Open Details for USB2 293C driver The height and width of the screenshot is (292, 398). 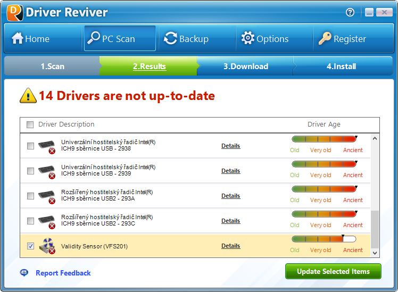point(231,221)
